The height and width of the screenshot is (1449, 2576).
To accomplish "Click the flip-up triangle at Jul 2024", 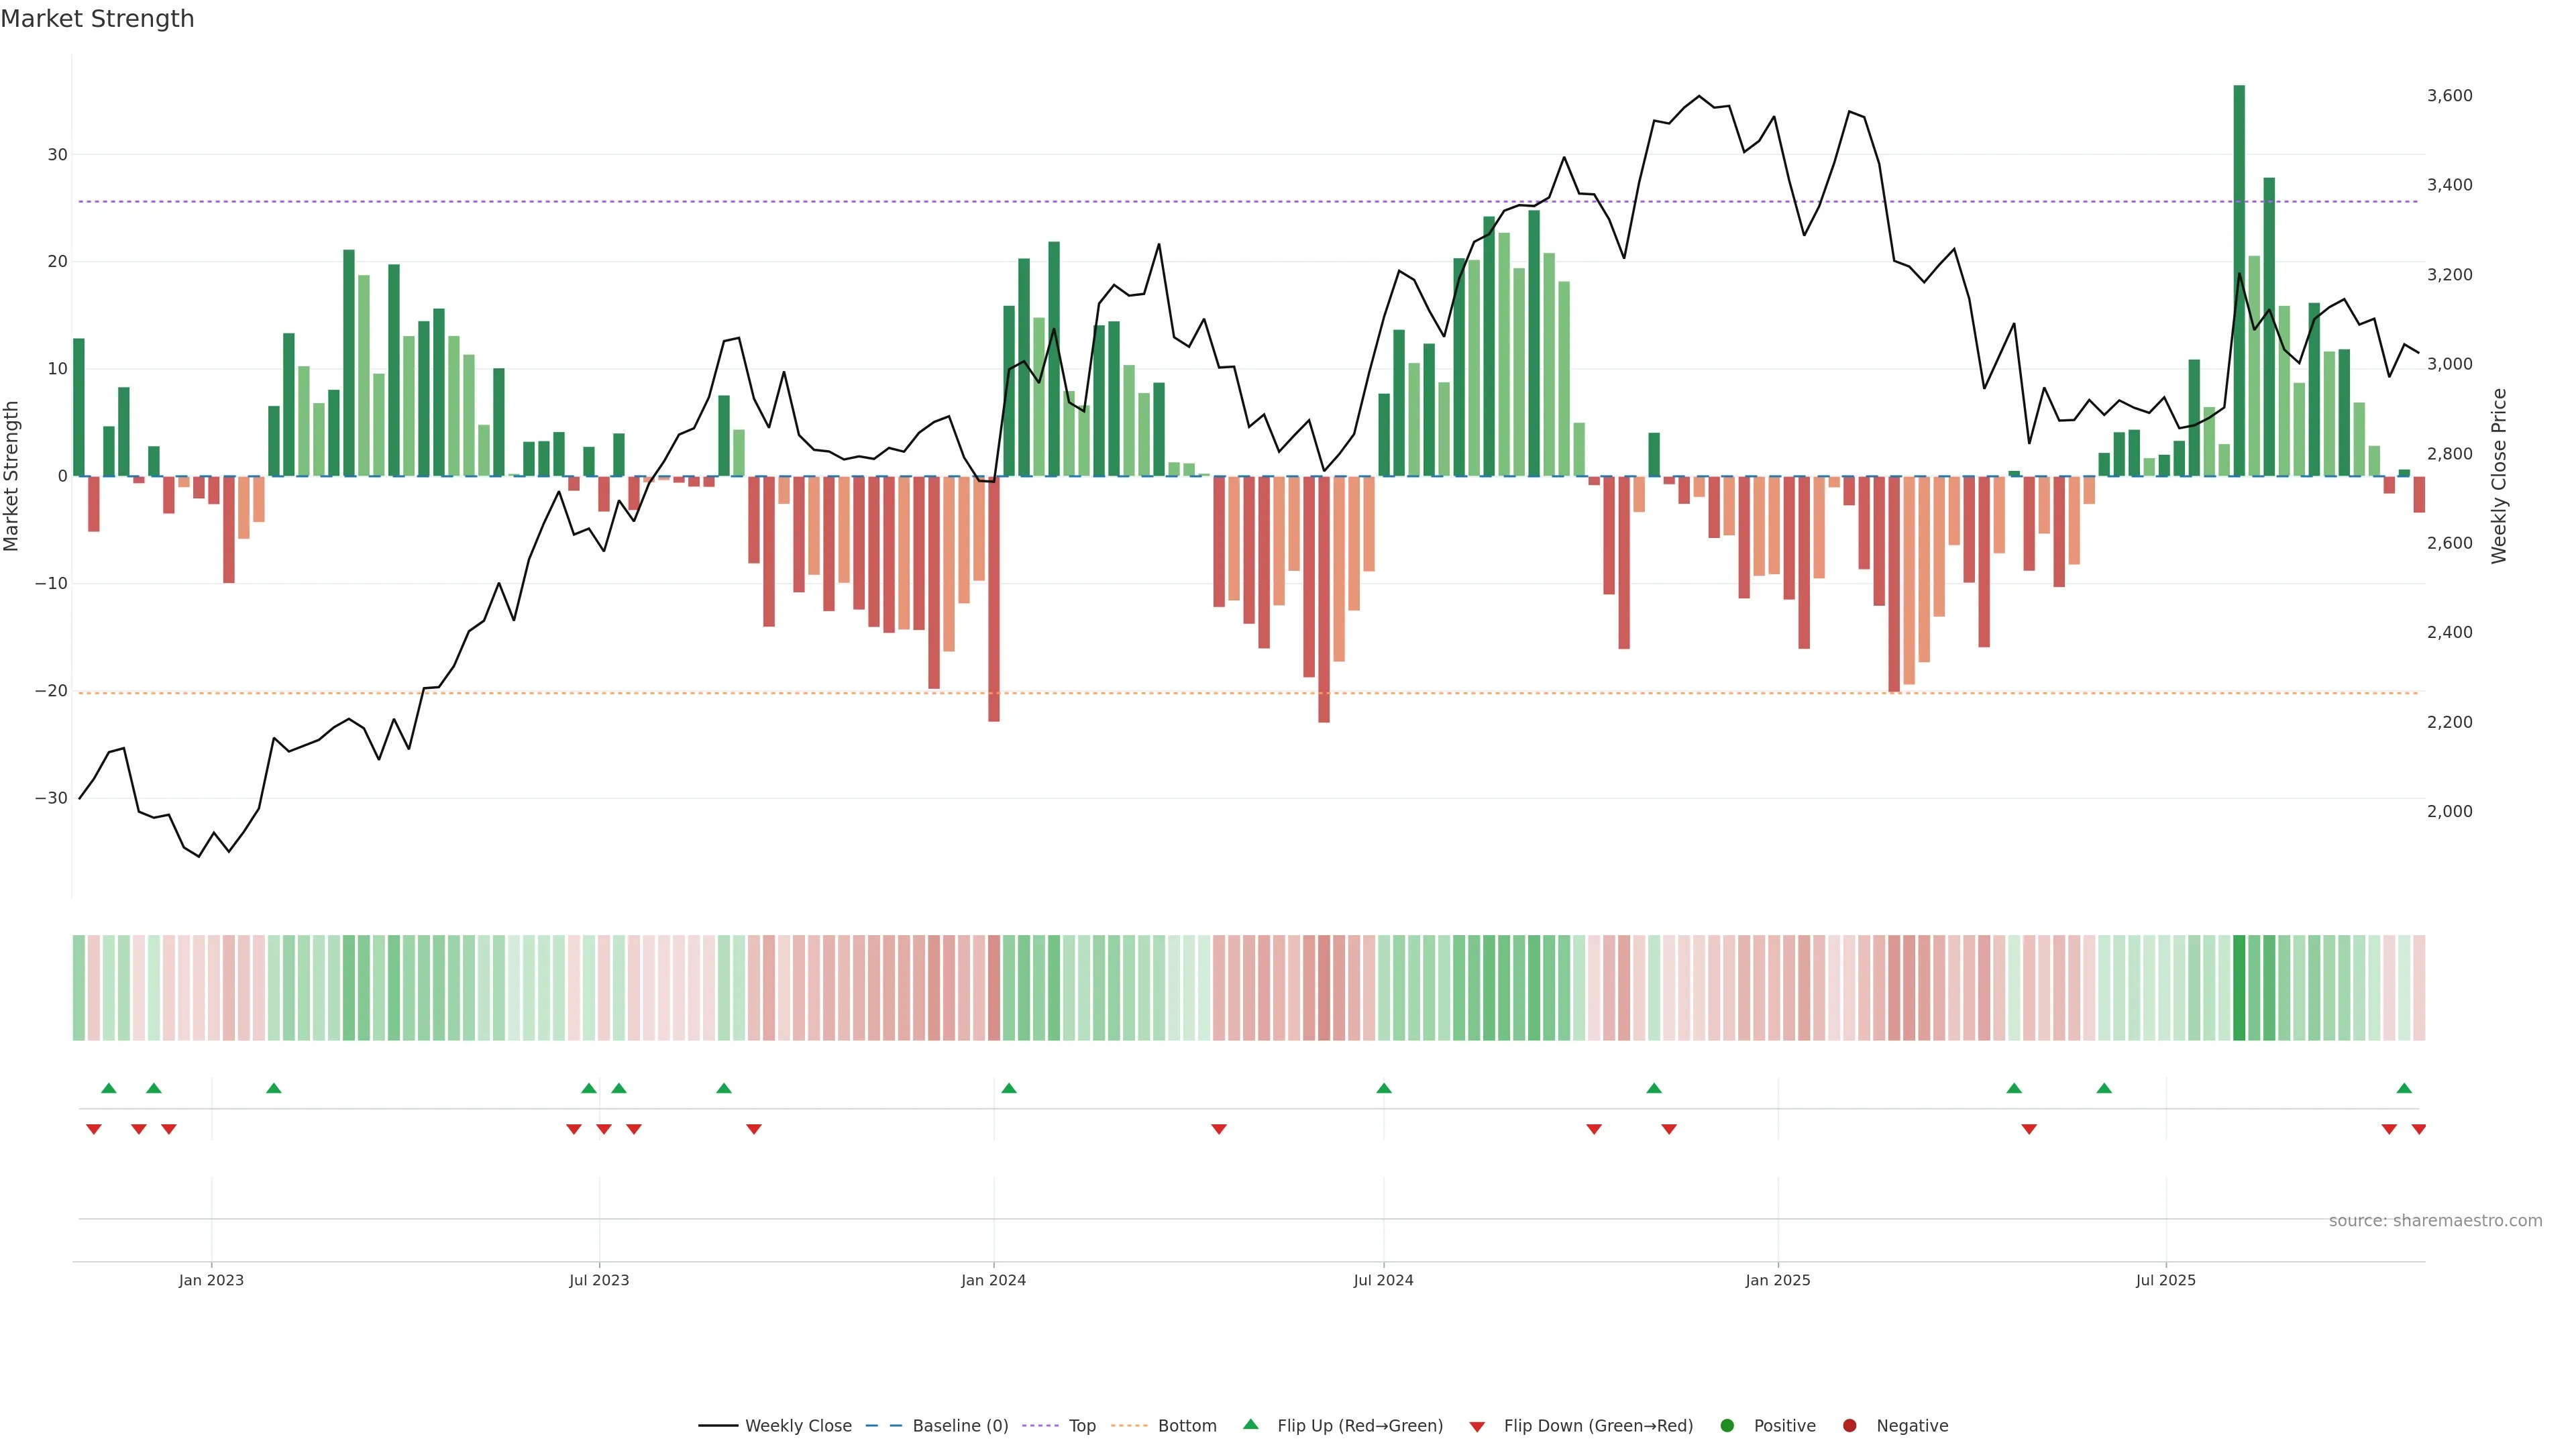I will tap(1383, 1088).
